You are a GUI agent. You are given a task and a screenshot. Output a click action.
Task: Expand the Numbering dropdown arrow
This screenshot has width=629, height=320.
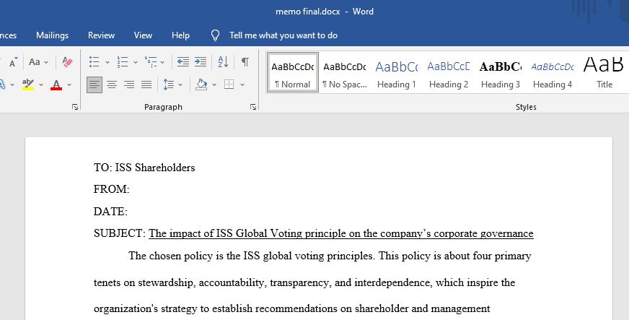(135, 62)
